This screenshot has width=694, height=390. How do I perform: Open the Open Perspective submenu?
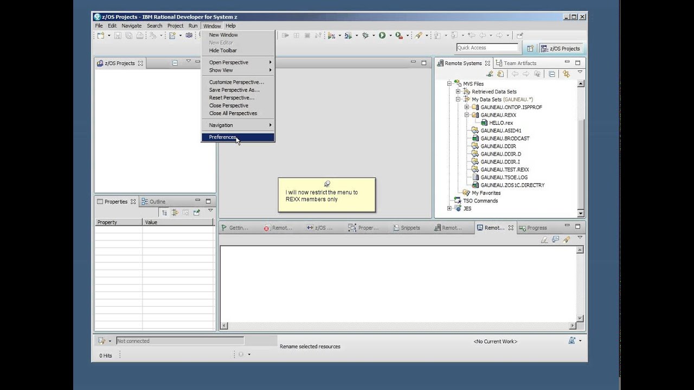point(238,62)
